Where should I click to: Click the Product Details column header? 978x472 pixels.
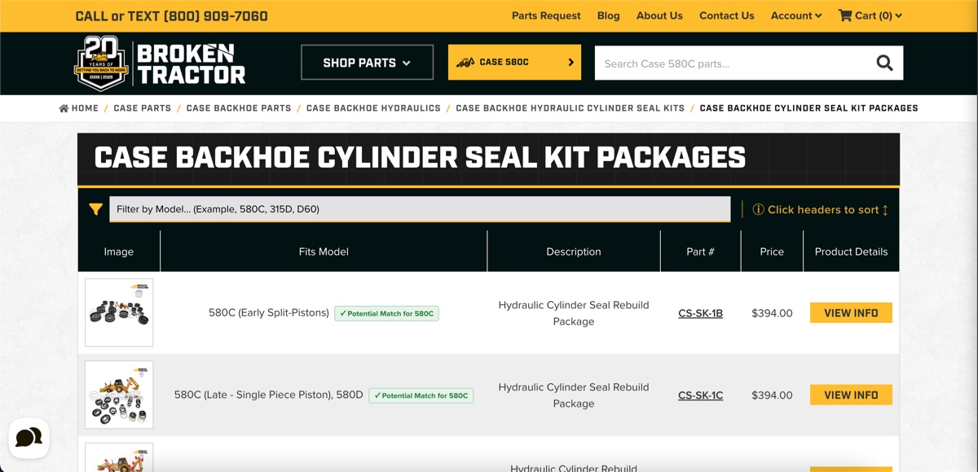[851, 251]
